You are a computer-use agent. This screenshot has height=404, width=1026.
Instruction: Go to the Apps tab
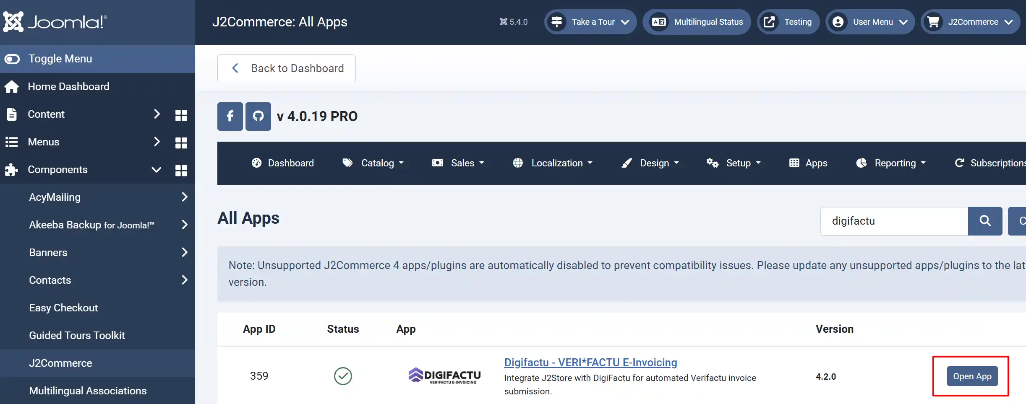(x=808, y=163)
